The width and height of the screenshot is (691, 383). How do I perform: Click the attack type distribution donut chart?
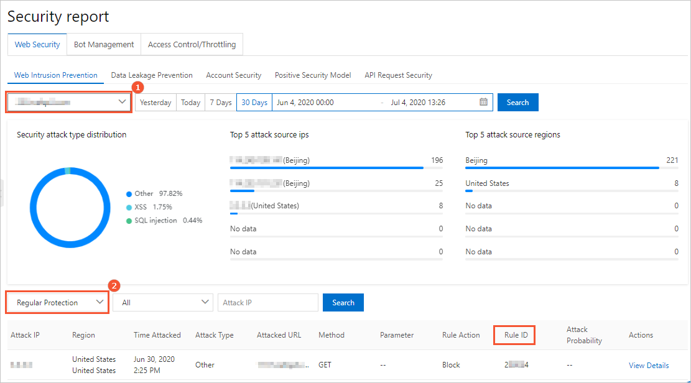click(x=70, y=208)
